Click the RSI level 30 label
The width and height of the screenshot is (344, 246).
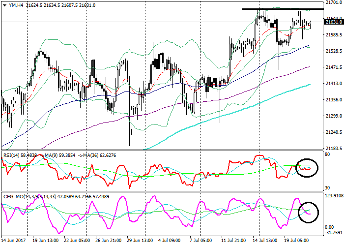[x=327, y=188]
